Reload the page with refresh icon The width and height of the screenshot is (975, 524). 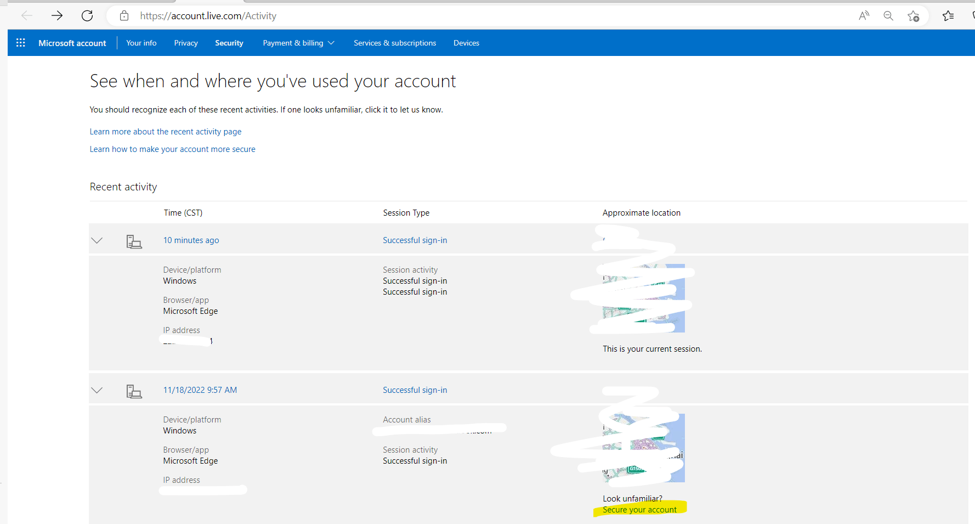(87, 16)
